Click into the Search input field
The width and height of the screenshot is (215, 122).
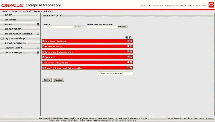58,27
